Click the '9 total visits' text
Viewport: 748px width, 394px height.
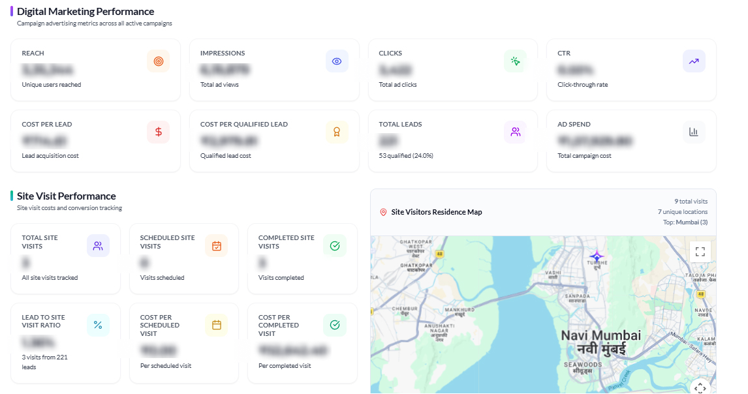click(x=691, y=202)
